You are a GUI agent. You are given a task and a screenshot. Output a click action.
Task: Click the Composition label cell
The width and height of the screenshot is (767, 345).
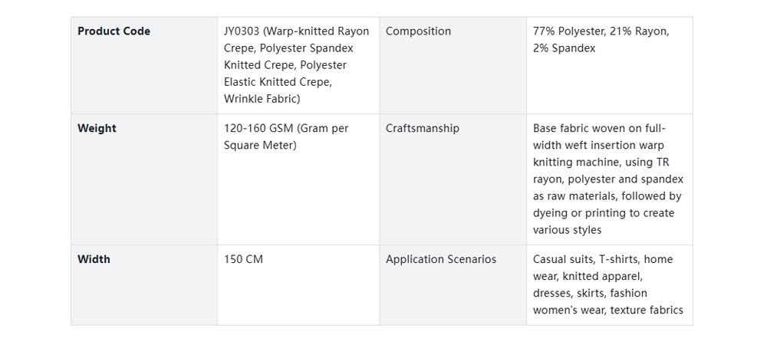[418, 31]
